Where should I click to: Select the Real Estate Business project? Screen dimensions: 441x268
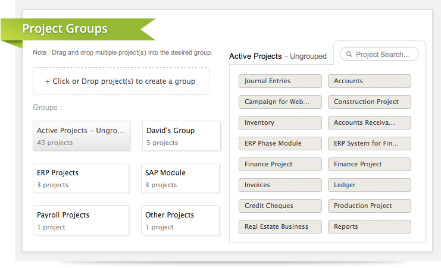[280, 226]
